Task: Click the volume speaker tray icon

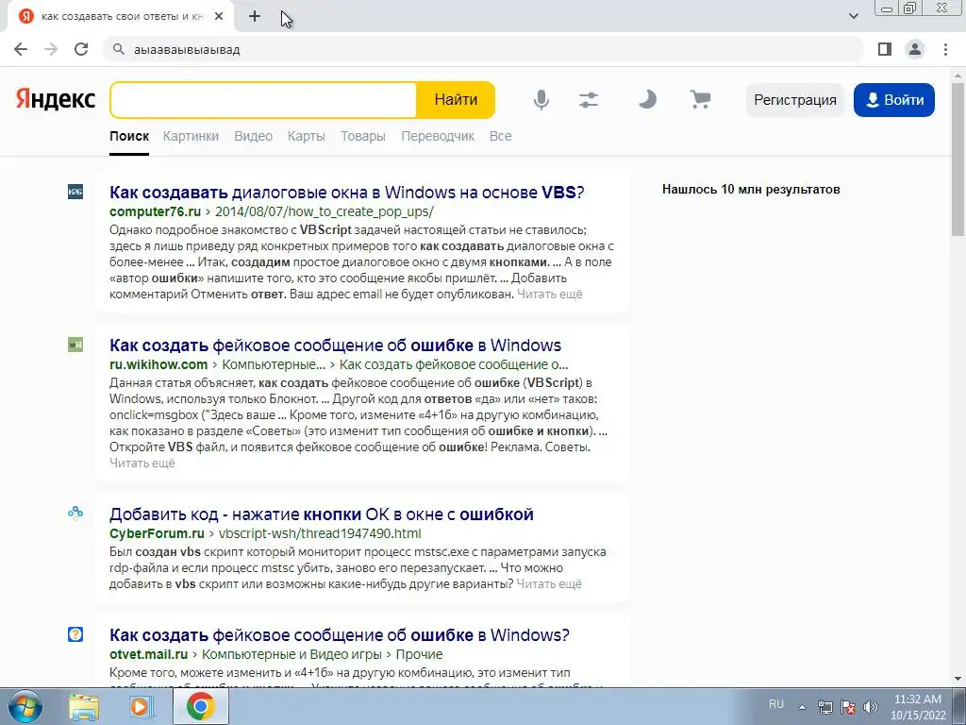Action: [x=871, y=707]
